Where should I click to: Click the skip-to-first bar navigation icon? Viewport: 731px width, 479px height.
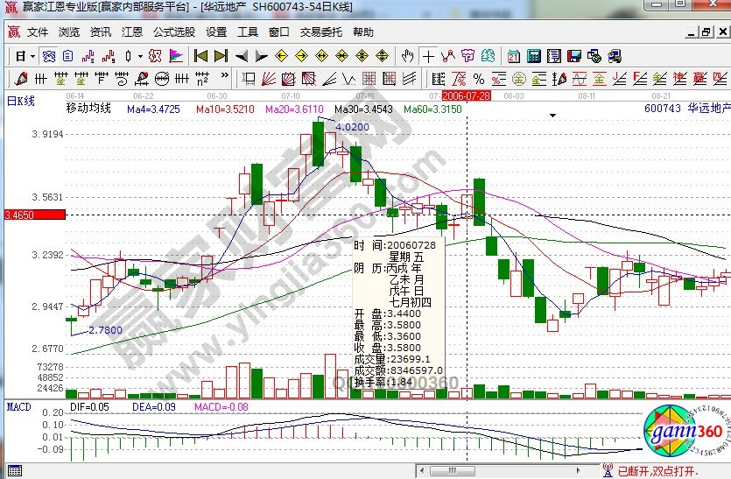(200, 56)
